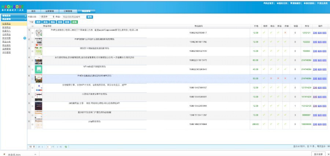Image resolution: width=330 pixels, height=156 pixels.
Task: Click the green checkmark in row 2's recommend column
Action: [x=264, y=42]
